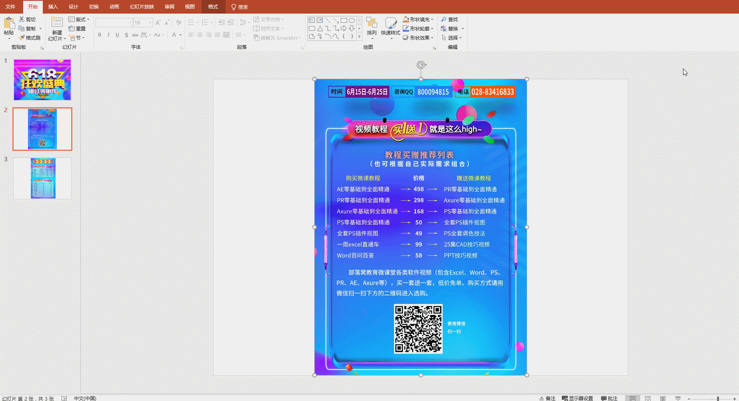Click the Tell Me search (搜索) box

[240, 7]
